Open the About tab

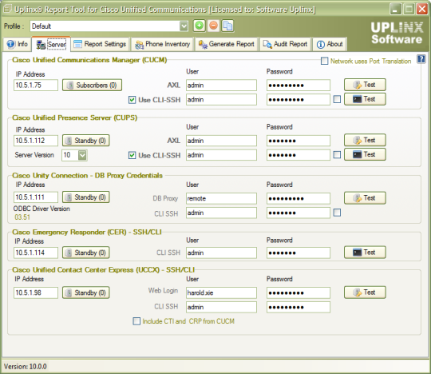point(330,44)
